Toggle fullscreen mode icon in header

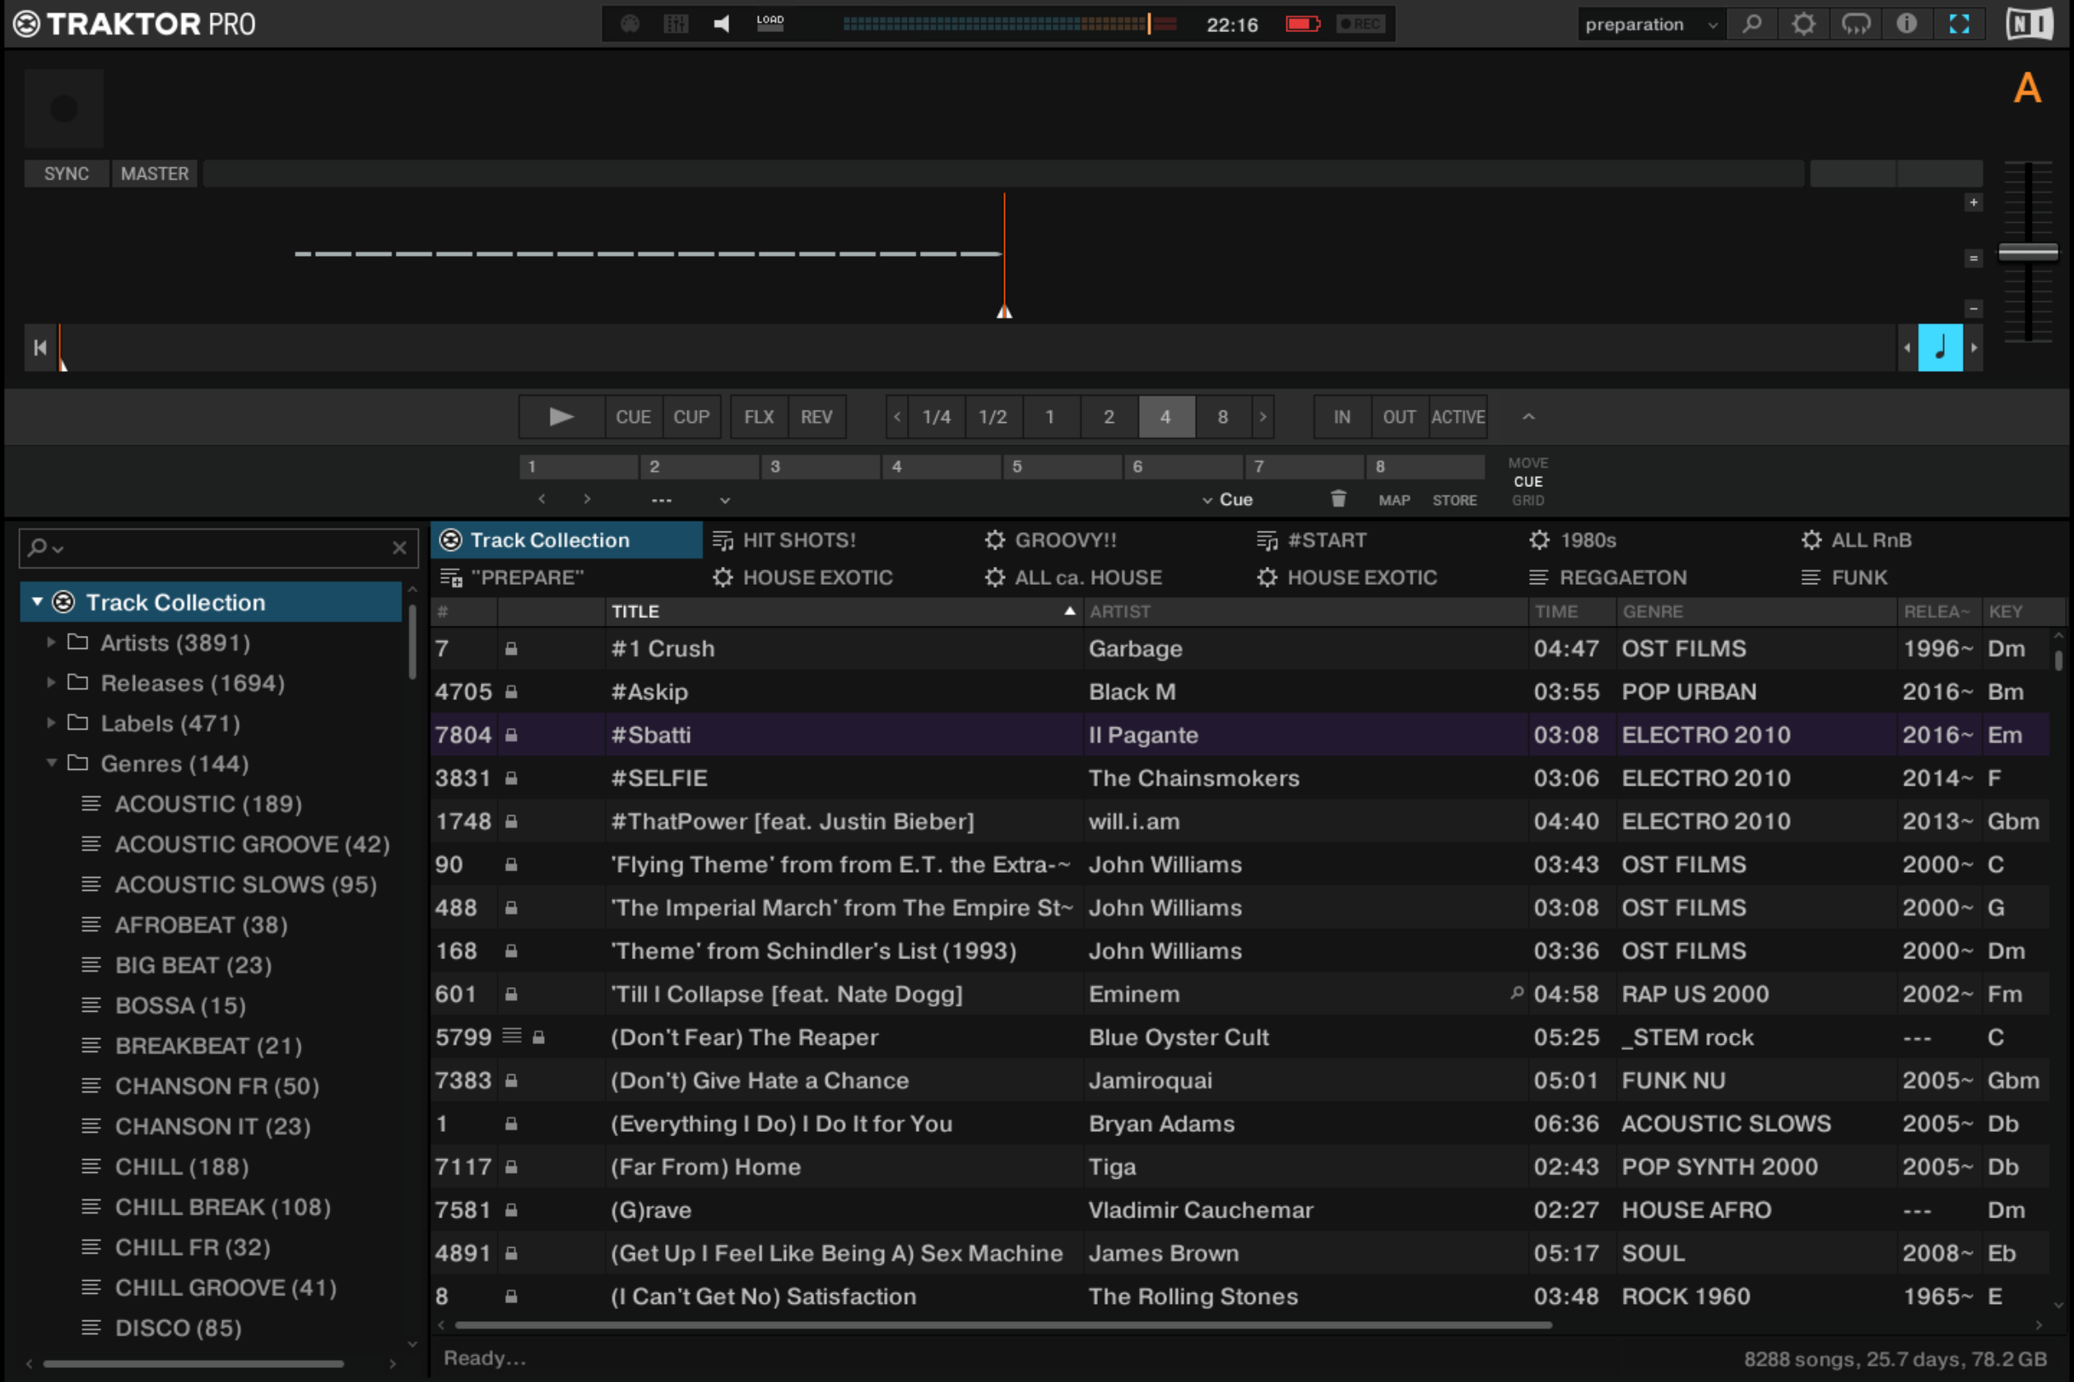click(1959, 24)
